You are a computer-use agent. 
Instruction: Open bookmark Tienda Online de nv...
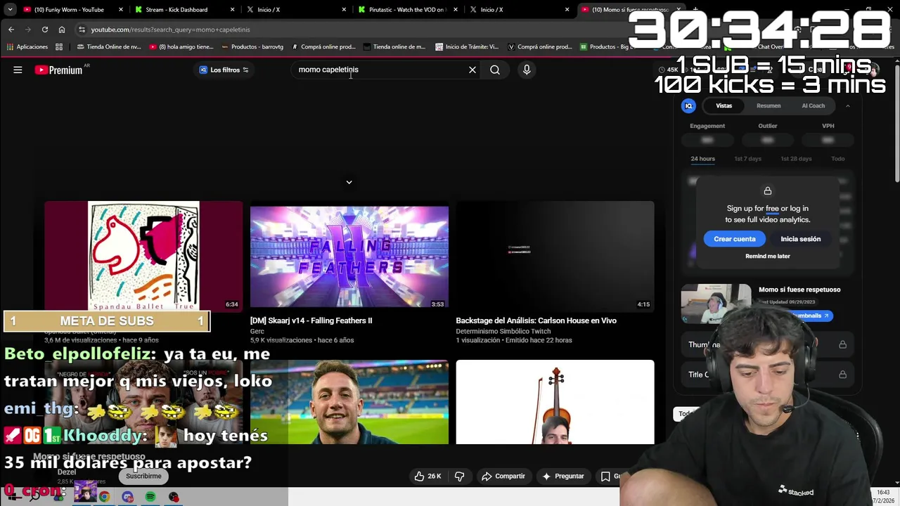pyautogui.click(x=110, y=47)
